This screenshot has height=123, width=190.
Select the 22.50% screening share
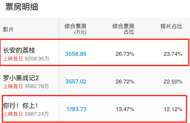tap(173, 82)
